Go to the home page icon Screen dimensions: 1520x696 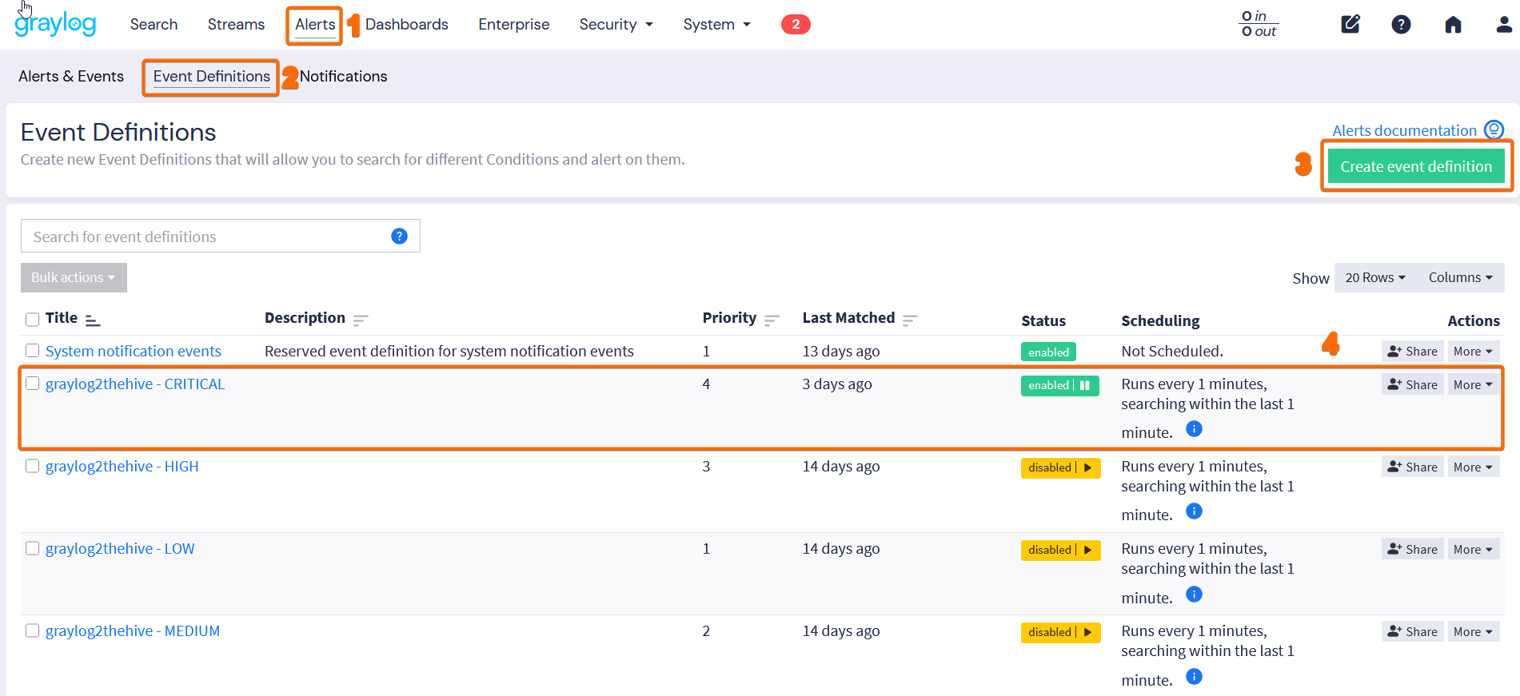1453,24
